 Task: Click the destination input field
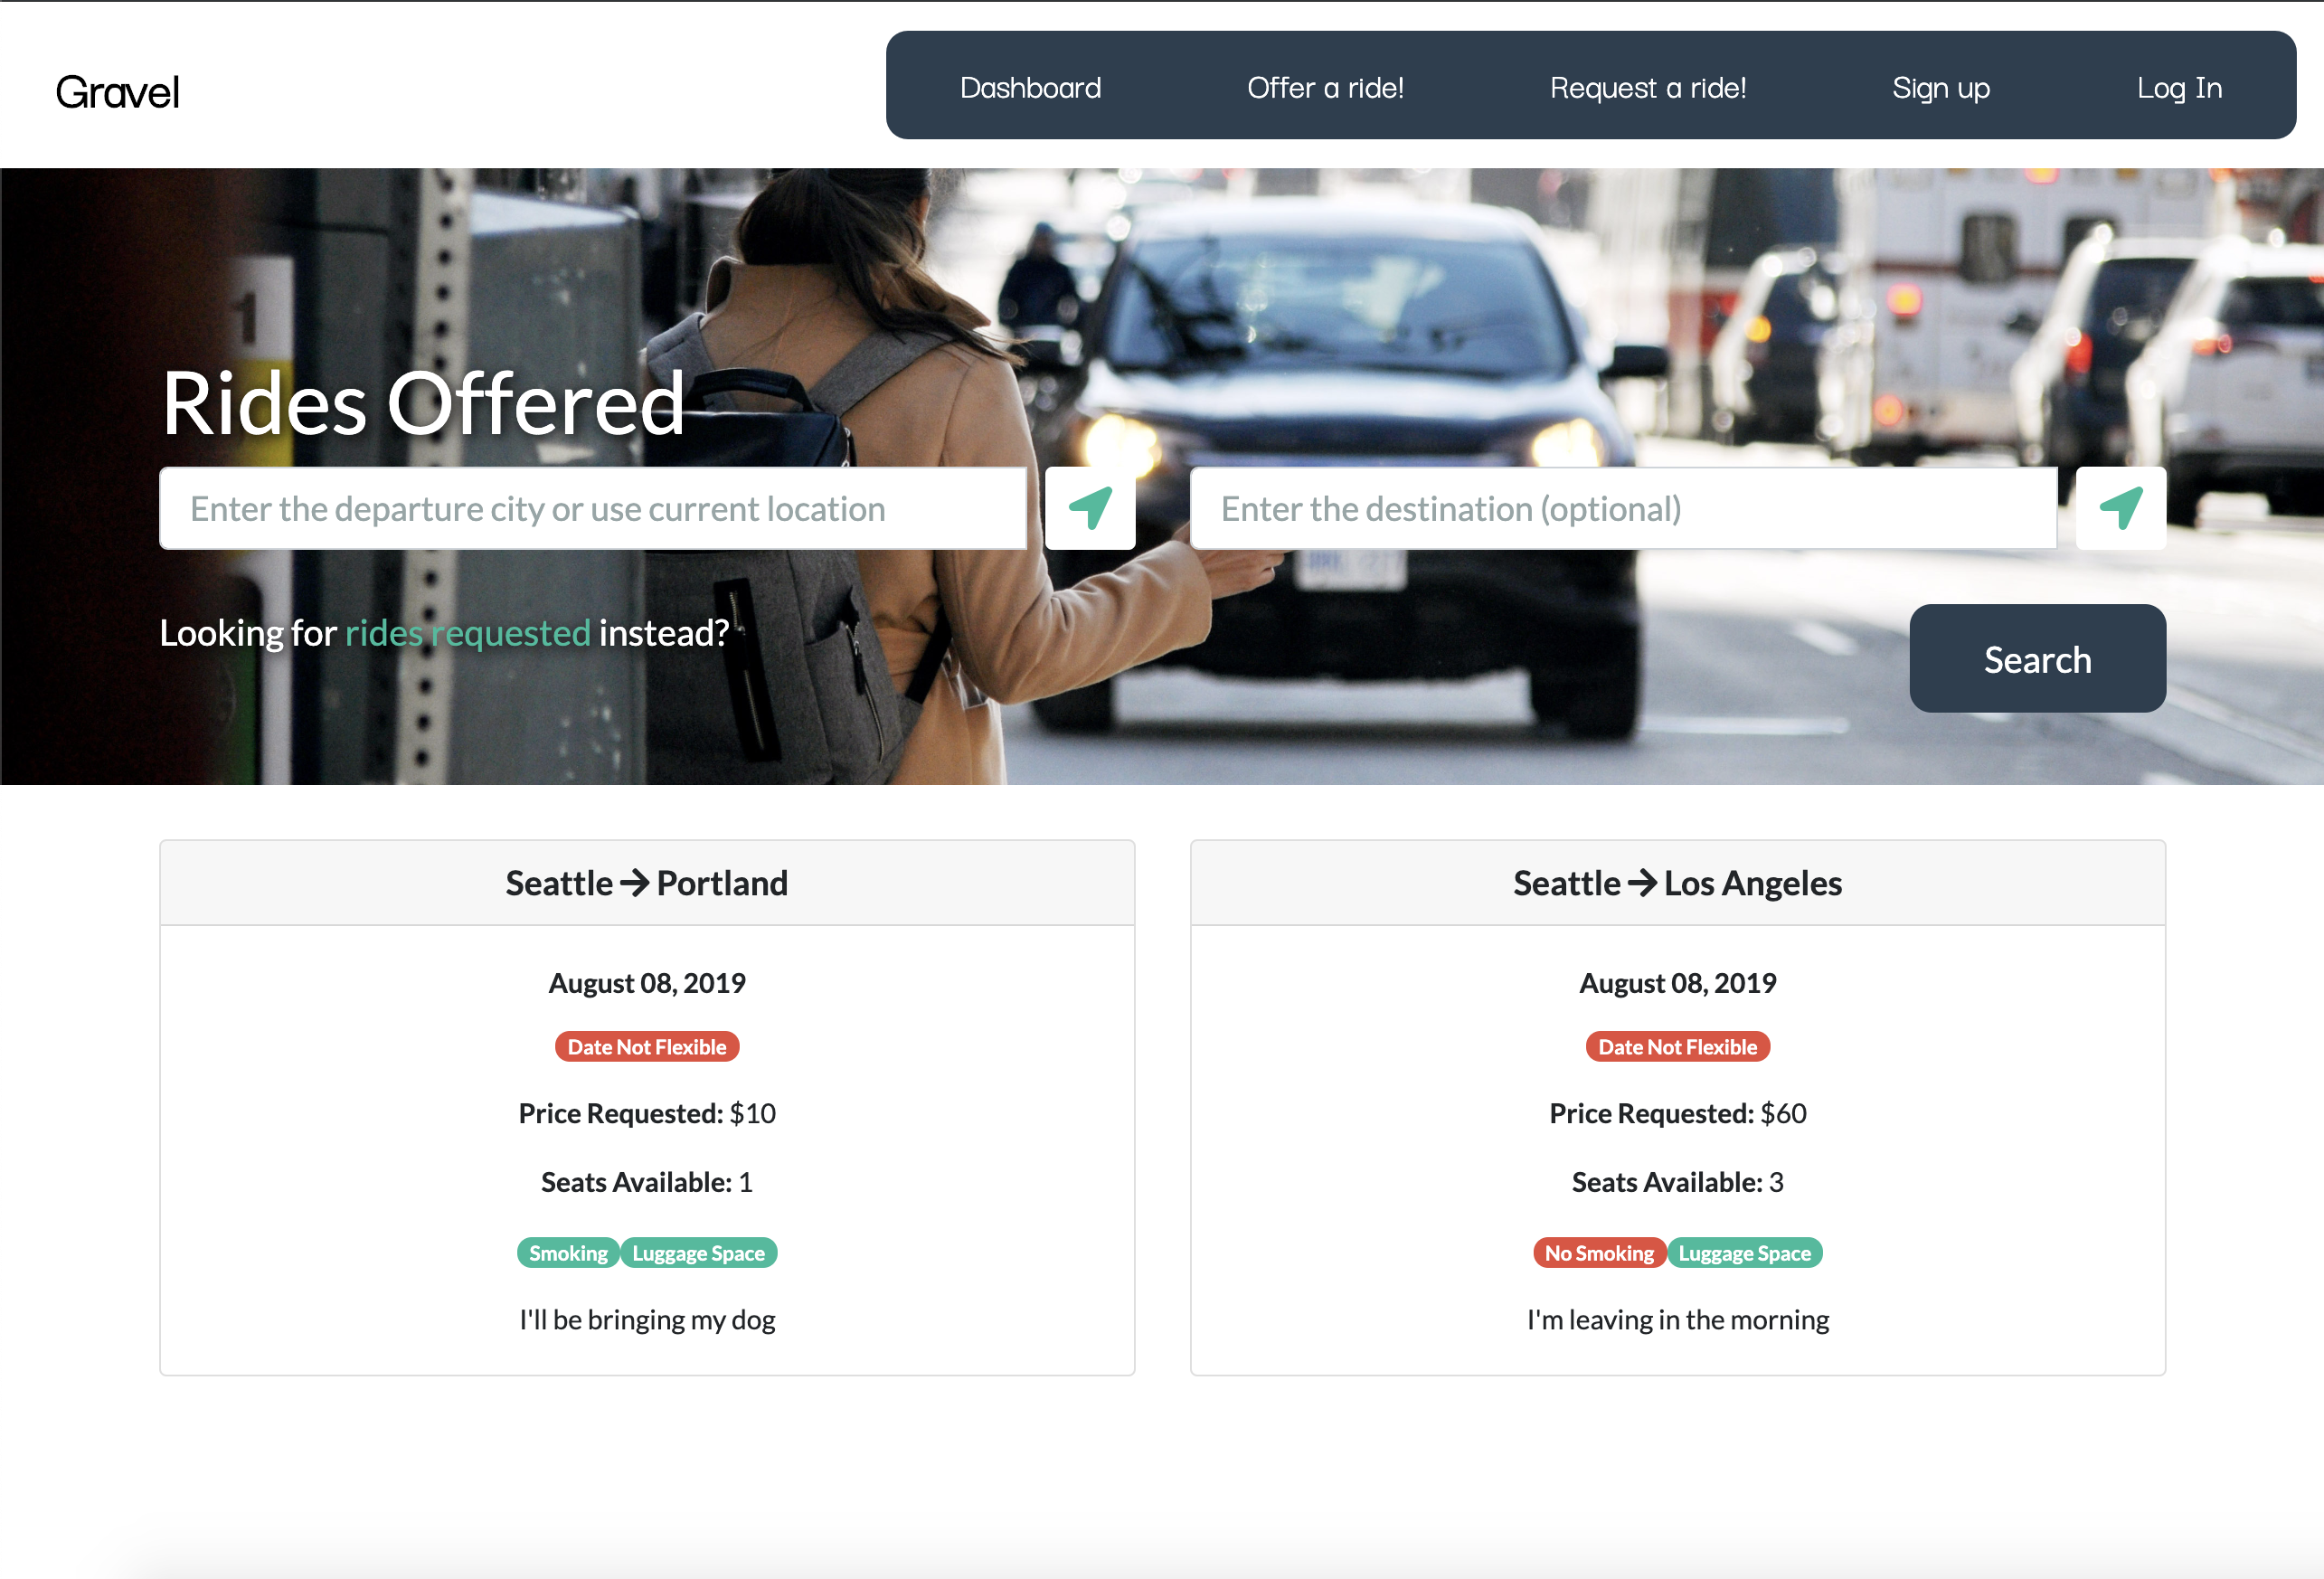tap(1623, 507)
